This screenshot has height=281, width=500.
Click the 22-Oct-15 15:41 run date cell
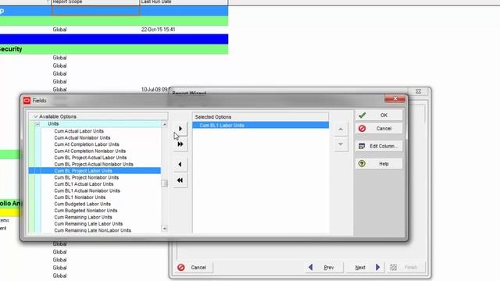(x=158, y=30)
